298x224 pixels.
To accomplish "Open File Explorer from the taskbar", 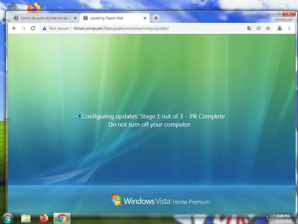I will pyautogui.click(x=26, y=218).
